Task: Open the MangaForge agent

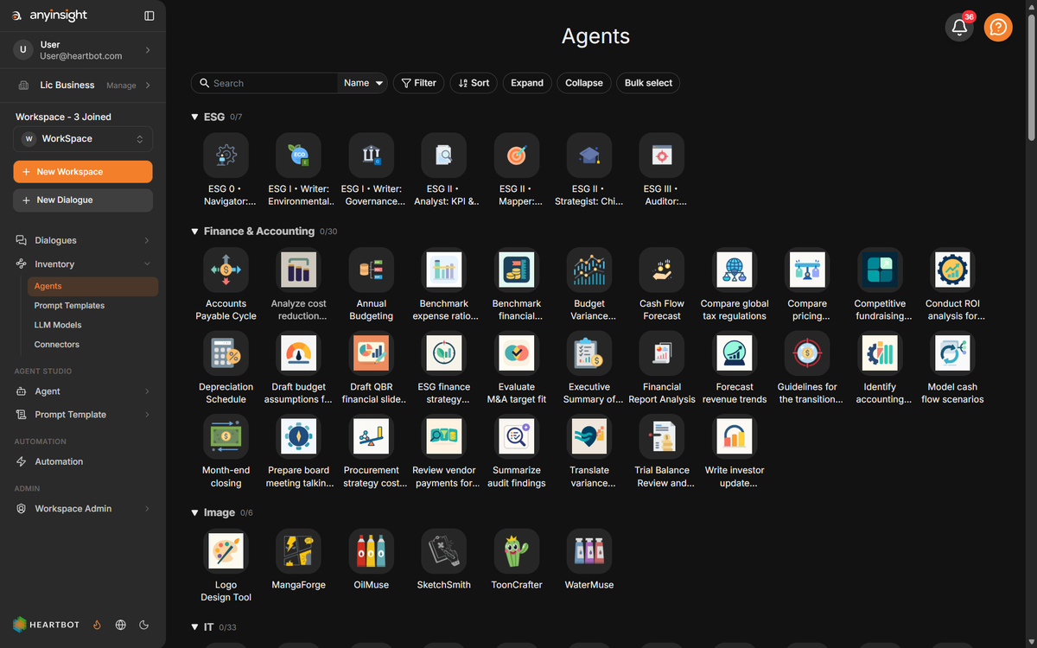Action: pos(298,551)
